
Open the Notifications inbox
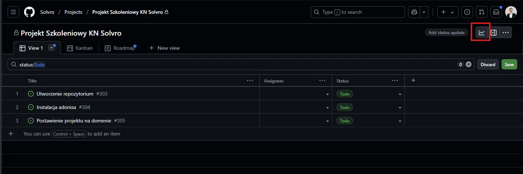pos(495,12)
